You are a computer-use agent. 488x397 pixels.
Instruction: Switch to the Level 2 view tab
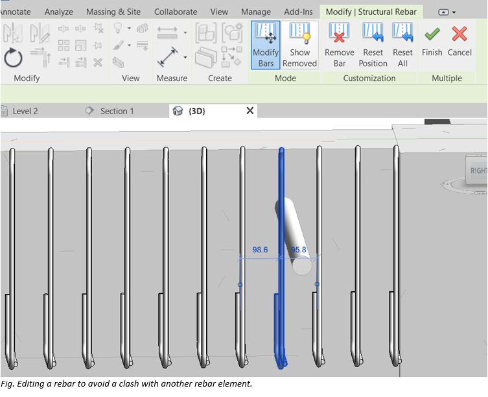click(25, 111)
